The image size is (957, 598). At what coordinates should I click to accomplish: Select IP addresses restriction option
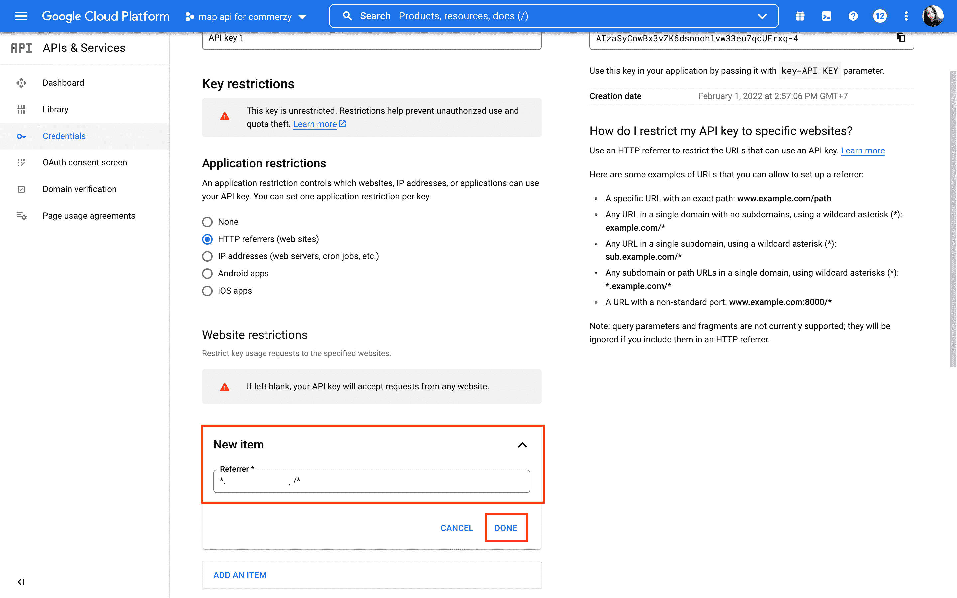pyautogui.click(x=207, y=256)
